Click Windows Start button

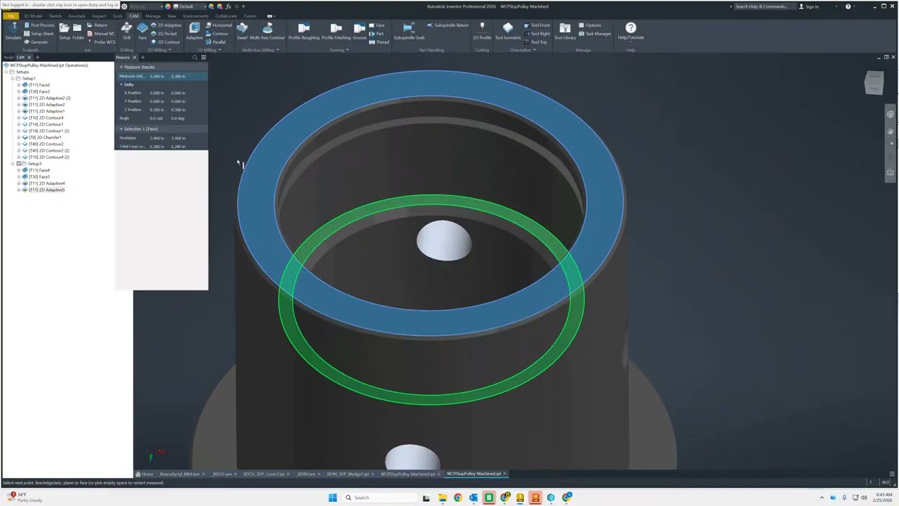click(333, 498)
